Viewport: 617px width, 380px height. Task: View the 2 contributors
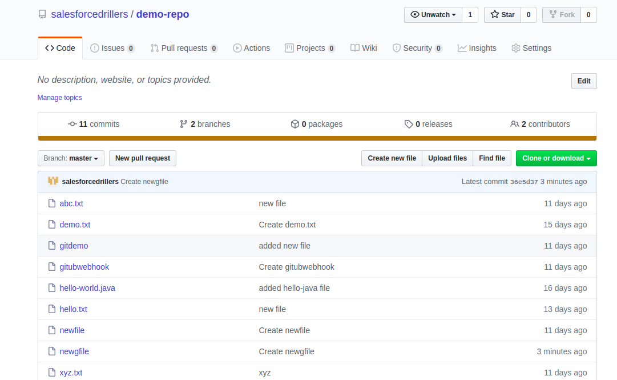pos(540,124)
